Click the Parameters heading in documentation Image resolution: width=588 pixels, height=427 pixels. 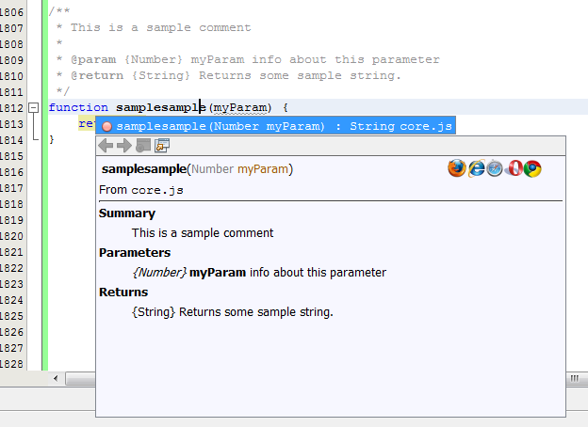(135, 252)
